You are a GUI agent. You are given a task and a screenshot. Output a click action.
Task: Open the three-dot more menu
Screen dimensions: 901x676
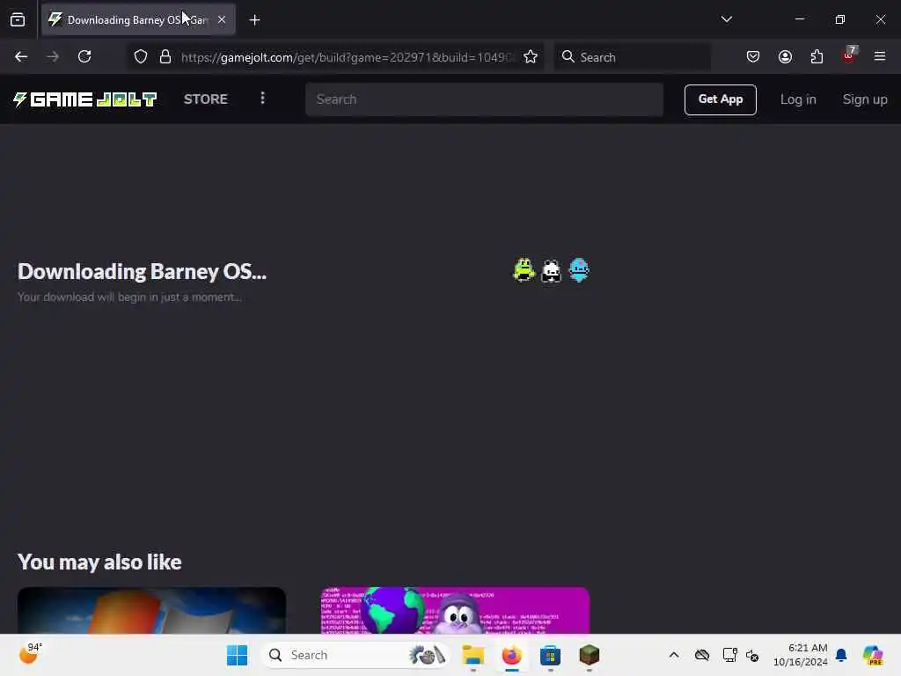(x=262, y=99)
